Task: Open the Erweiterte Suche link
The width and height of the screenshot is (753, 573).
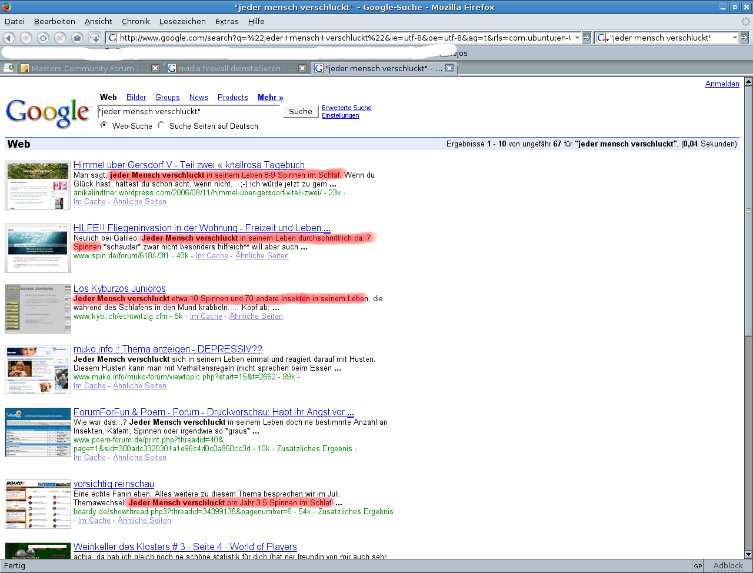Action: (346, 108)
